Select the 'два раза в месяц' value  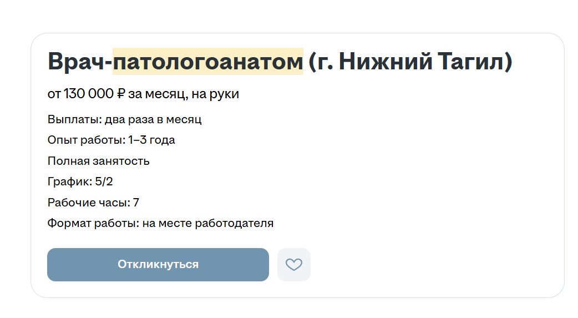[x=153, y=119]
